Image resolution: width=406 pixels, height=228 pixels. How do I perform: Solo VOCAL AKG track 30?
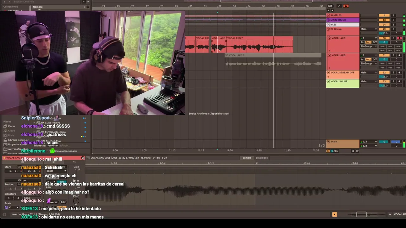point(393,38)
